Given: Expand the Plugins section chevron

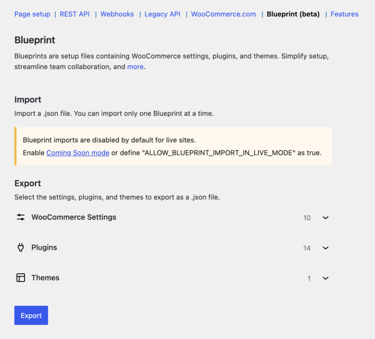Looking at the screenshot, I should [x=325, y=248].
